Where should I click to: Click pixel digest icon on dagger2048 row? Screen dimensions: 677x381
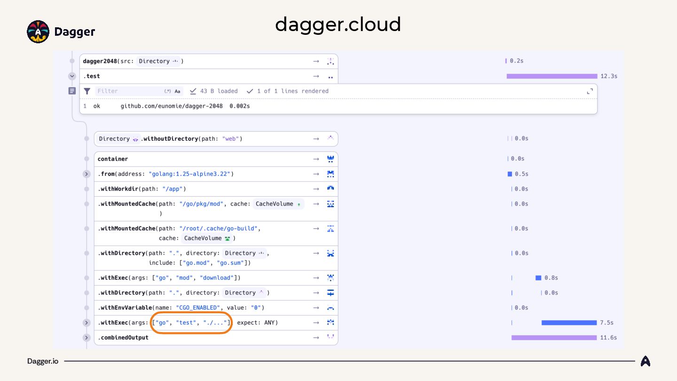click(x=331, y=61)
